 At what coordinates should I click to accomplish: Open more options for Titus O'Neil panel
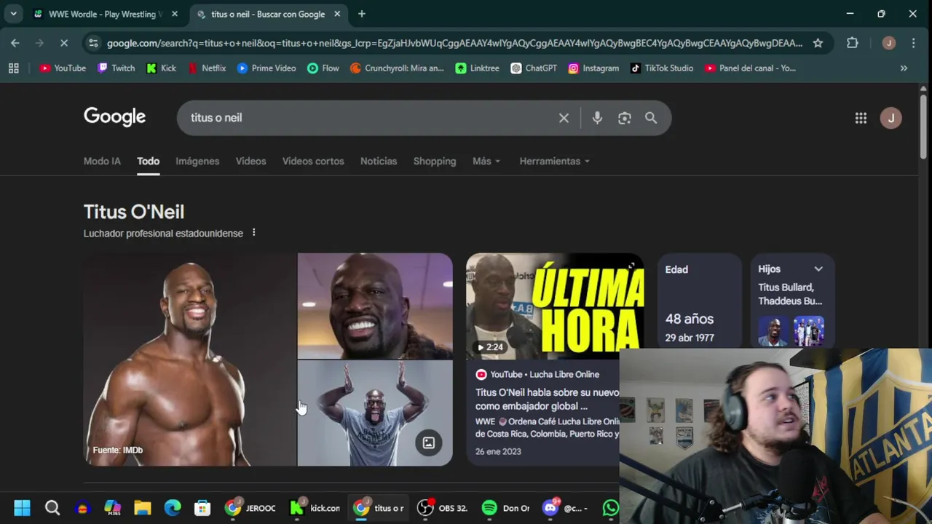(x=253, y=233)
